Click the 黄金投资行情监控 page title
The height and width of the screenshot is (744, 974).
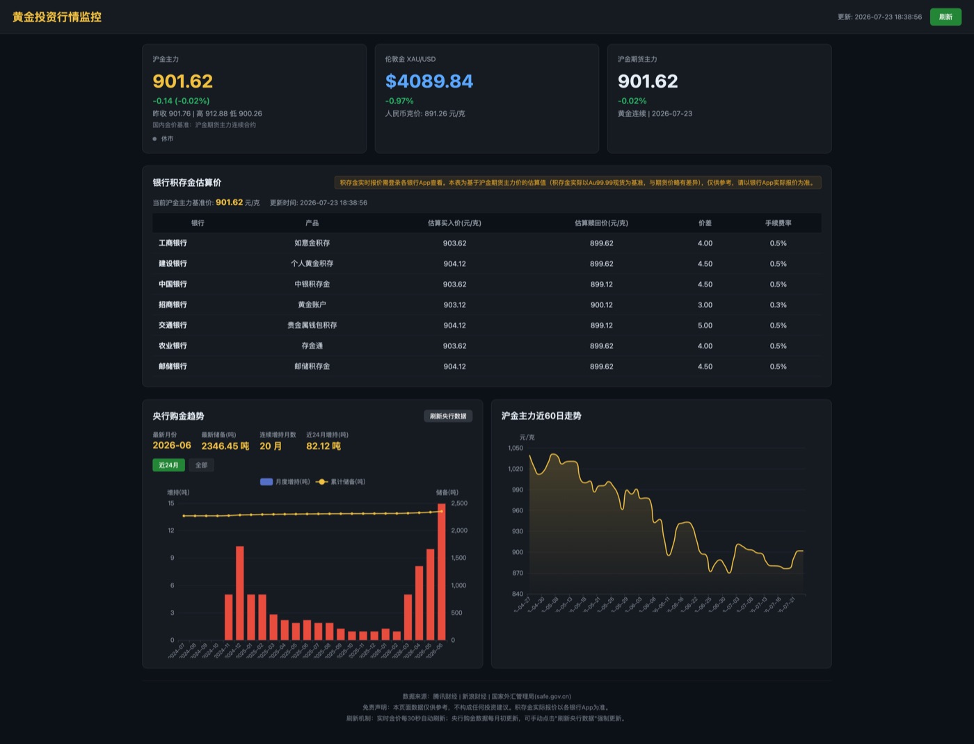click(57, 17)
